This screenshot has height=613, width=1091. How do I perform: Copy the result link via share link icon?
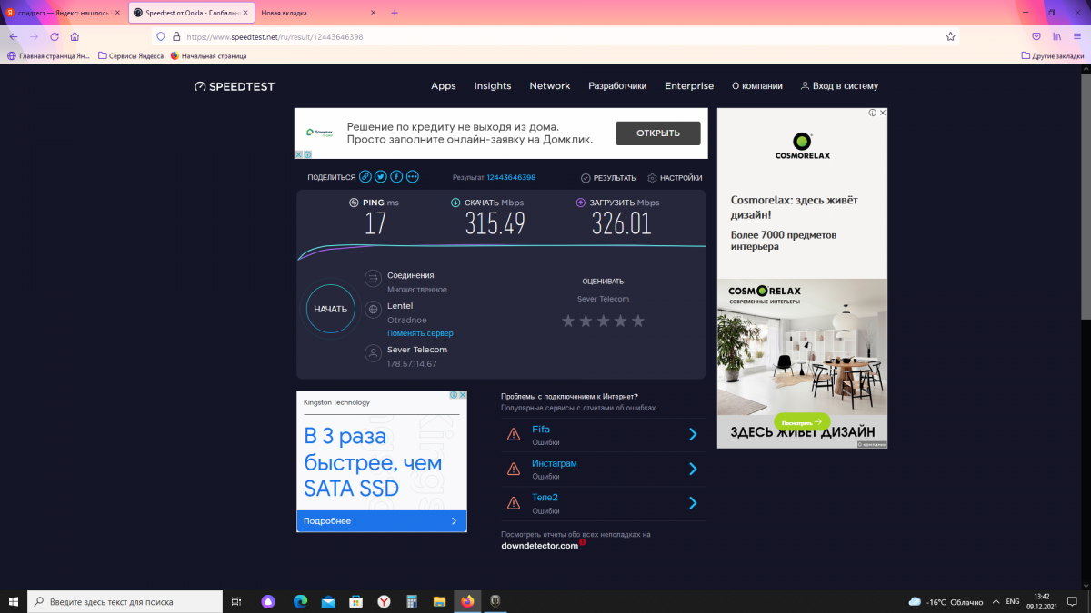click(x=365, y=177)
